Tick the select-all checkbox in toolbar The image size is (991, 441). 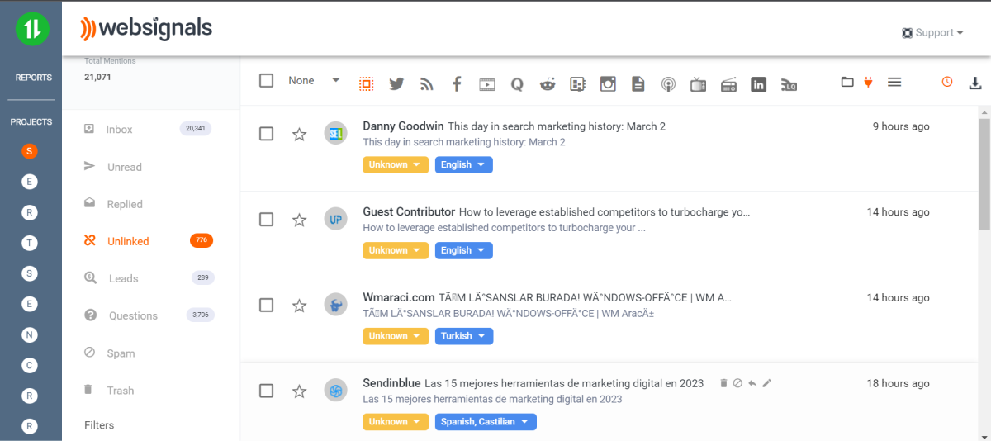click(x=266, y=80)
